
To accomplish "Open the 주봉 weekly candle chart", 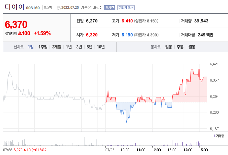I will (x=180, y=47).
